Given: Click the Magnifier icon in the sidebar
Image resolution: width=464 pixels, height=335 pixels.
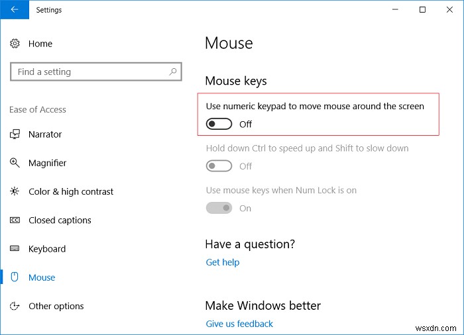Looking at the screenshot, I should [x=15, y=163].
